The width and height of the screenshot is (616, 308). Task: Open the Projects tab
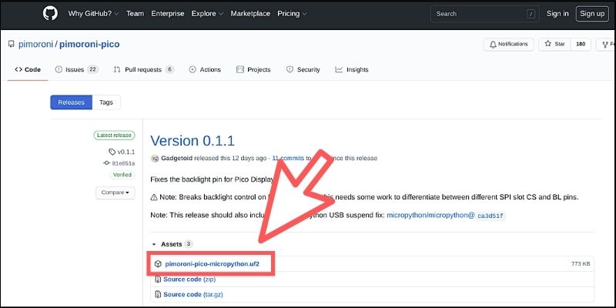click(x=253, y=69)
